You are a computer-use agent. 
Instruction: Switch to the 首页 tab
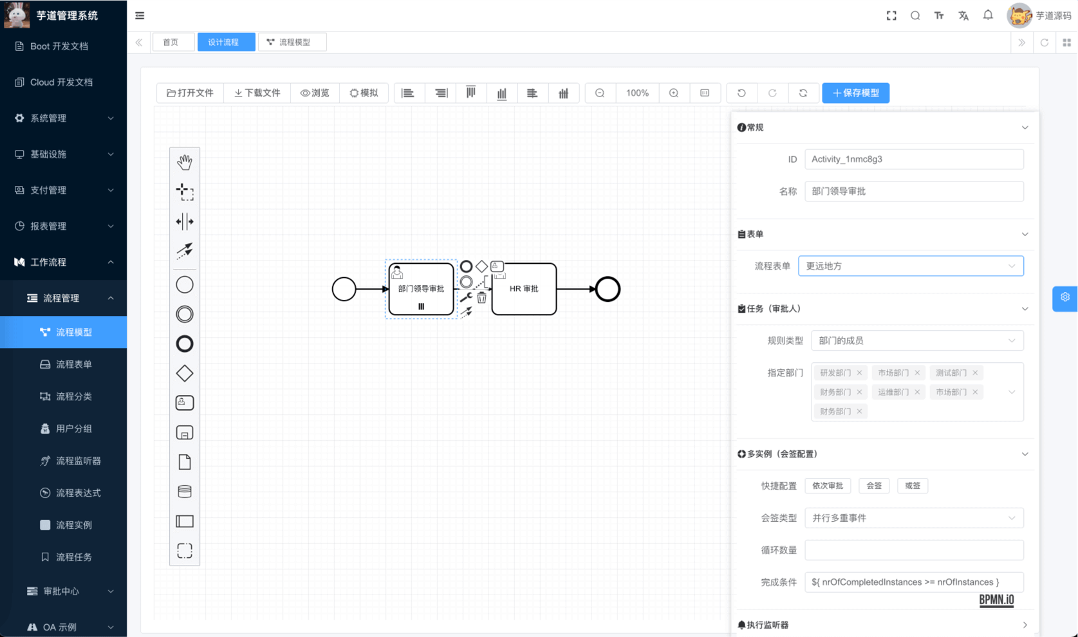(x=172, y=42)
